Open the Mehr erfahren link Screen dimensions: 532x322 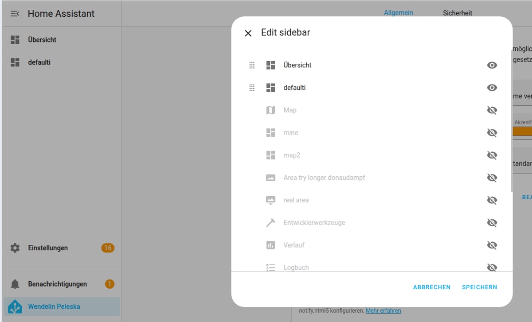point(383,310)
